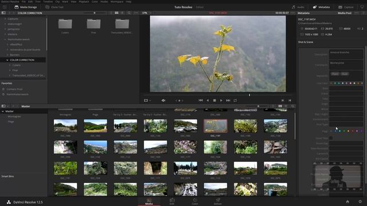367x206 pixels.
Task: Open the File menu
Action: point(24,2)
